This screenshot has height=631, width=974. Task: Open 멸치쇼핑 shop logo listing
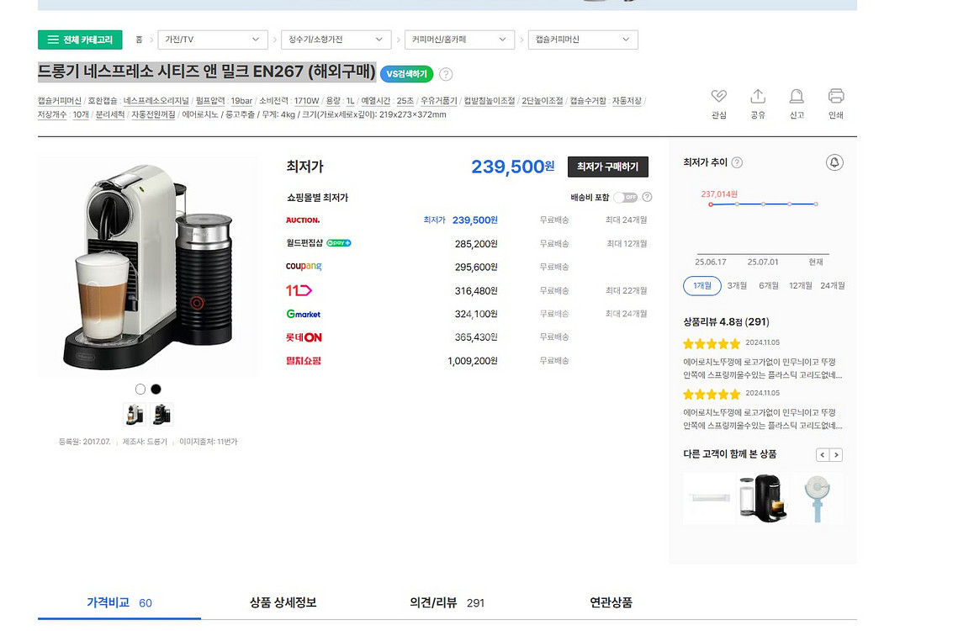click(x=304, y=360)
